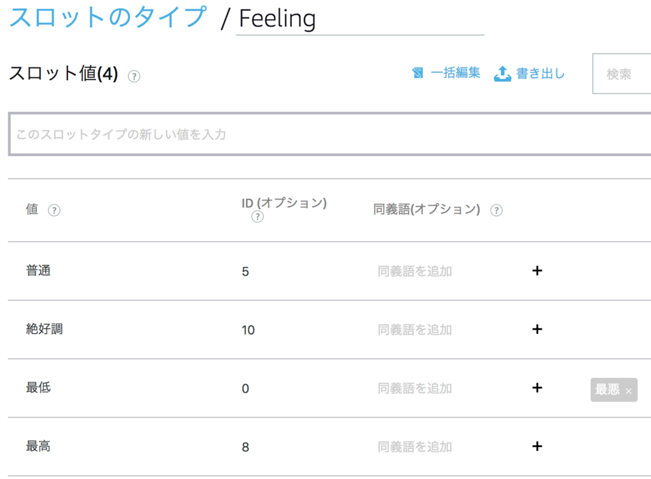Click the help icon under ID (オプション)

point(257,217)
